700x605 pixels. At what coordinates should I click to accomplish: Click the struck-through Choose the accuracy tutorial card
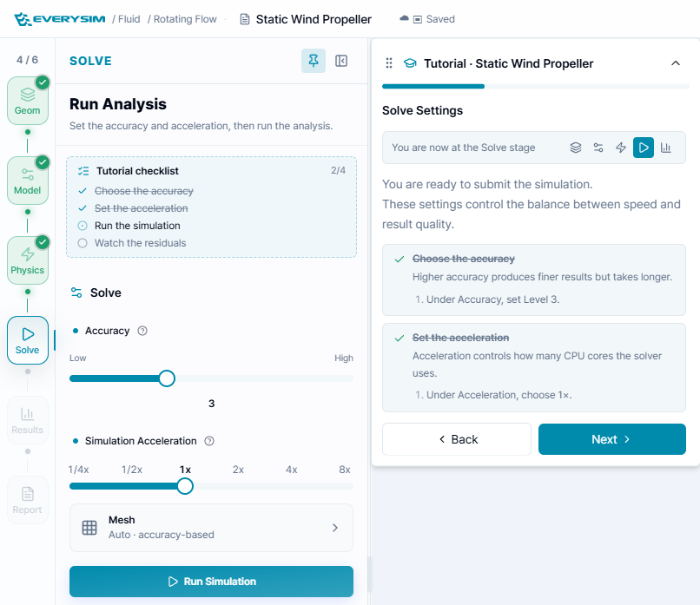534,280
